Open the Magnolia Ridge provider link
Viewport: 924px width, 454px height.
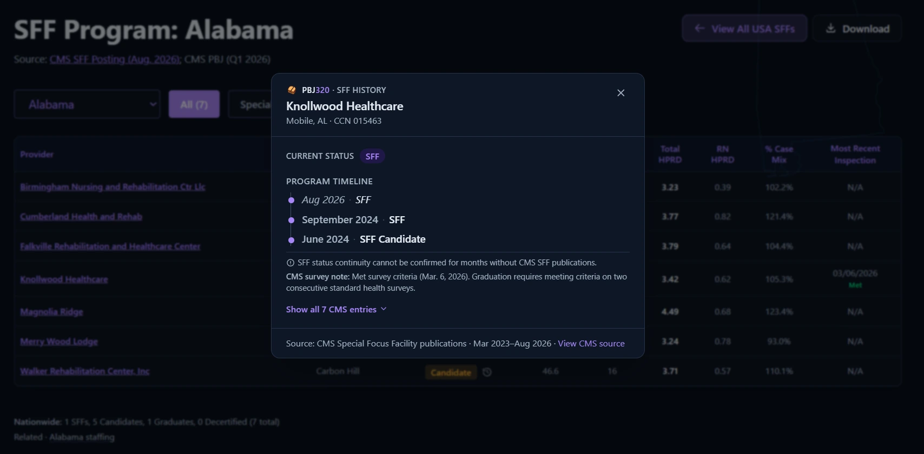[51, 312]
